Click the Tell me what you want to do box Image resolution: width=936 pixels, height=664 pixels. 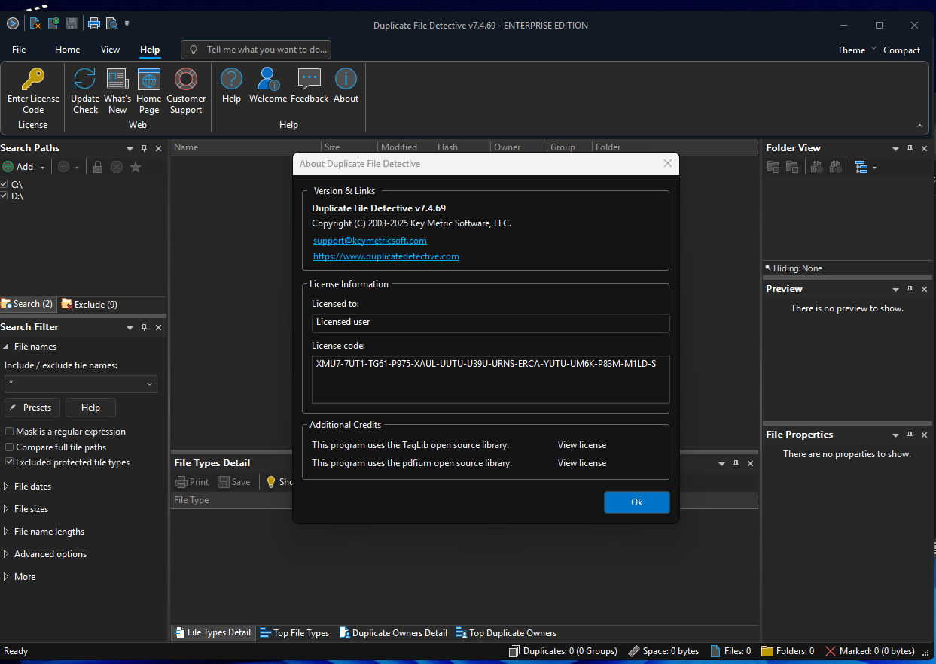pos(256,50)
